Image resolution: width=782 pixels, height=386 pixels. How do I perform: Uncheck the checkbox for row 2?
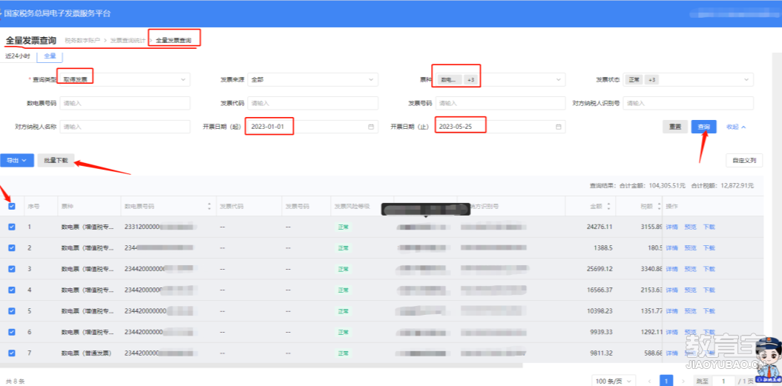coord(12,247)
